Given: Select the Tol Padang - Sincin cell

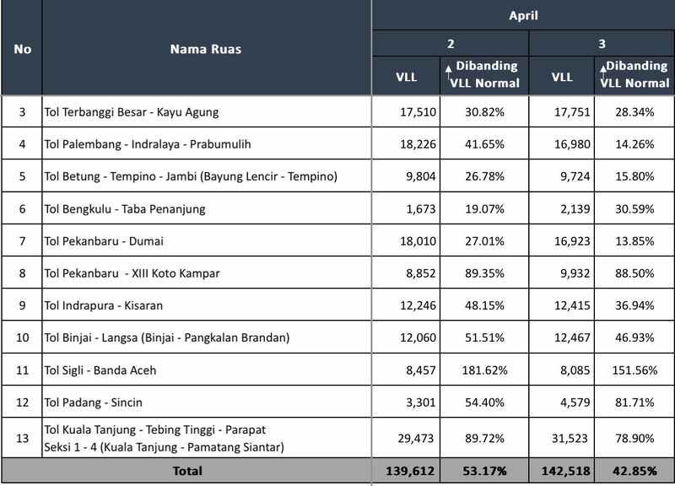Looking at the screenshot, I should point(98,402).
